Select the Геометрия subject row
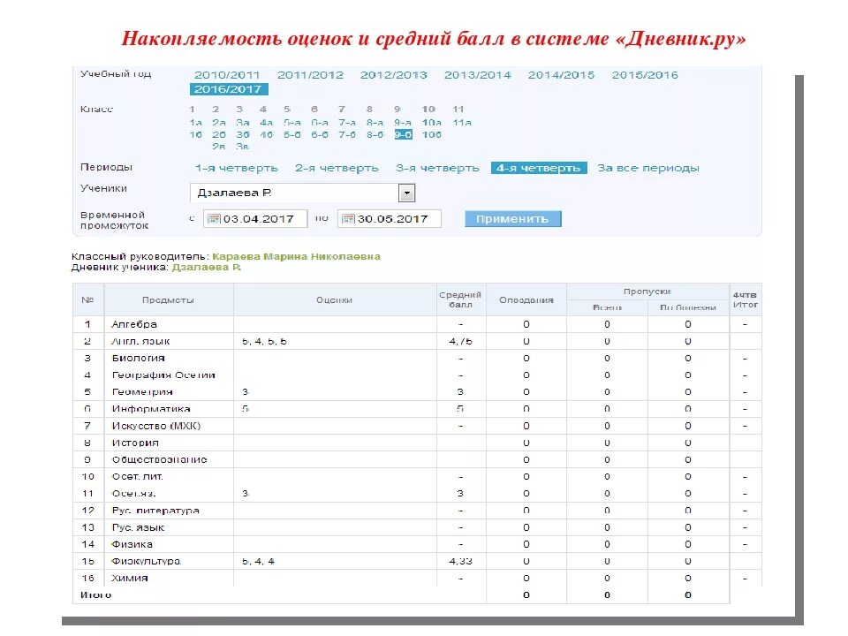The width and height of the screenshot is (848, 636). click(x=417, y=392)
